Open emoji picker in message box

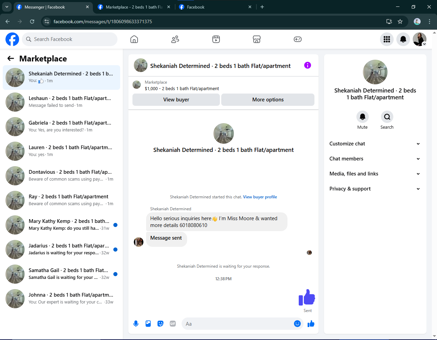click(x=297, y=324)
